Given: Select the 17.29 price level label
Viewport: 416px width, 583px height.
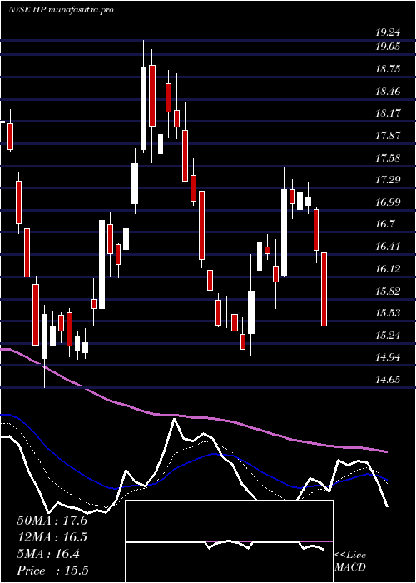Looking at the screenshot, I should point(388,180).
